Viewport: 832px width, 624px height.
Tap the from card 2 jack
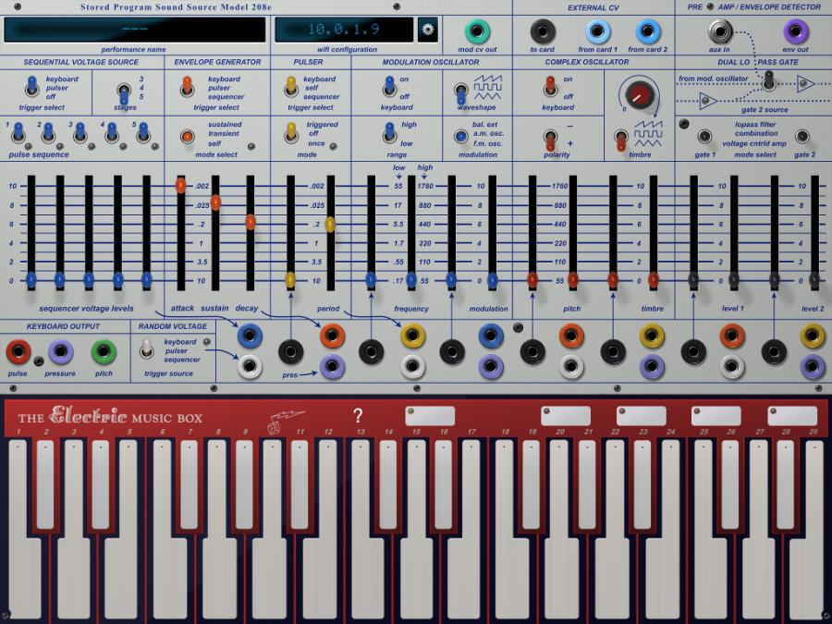[647, 31]
